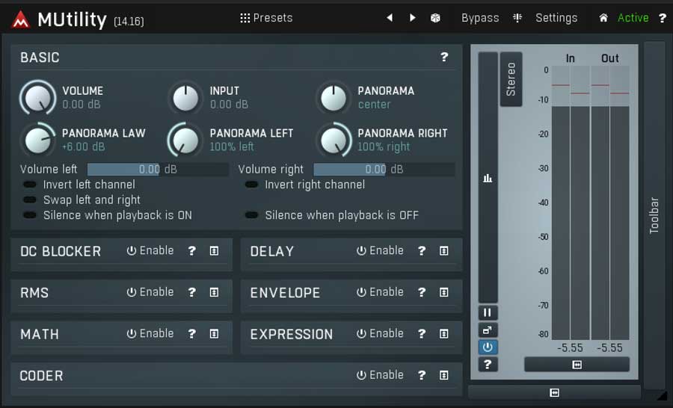Screen dimensions: 673x408
Task: Open help for CODER
Action: 422,375
